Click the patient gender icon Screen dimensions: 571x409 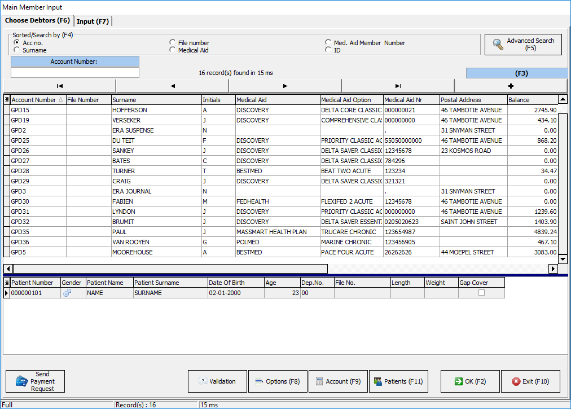pyautogui.click(x=67, y=293)
